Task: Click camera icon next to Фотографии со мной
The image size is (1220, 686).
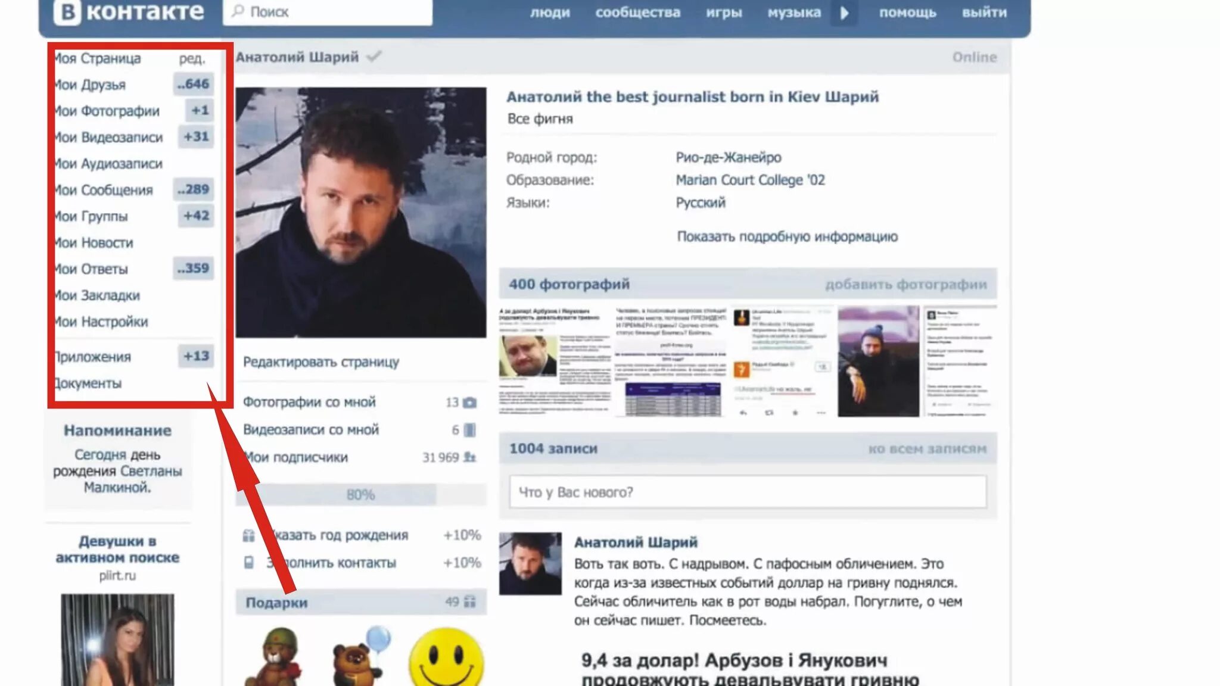Action: click(x=469, y=403)
